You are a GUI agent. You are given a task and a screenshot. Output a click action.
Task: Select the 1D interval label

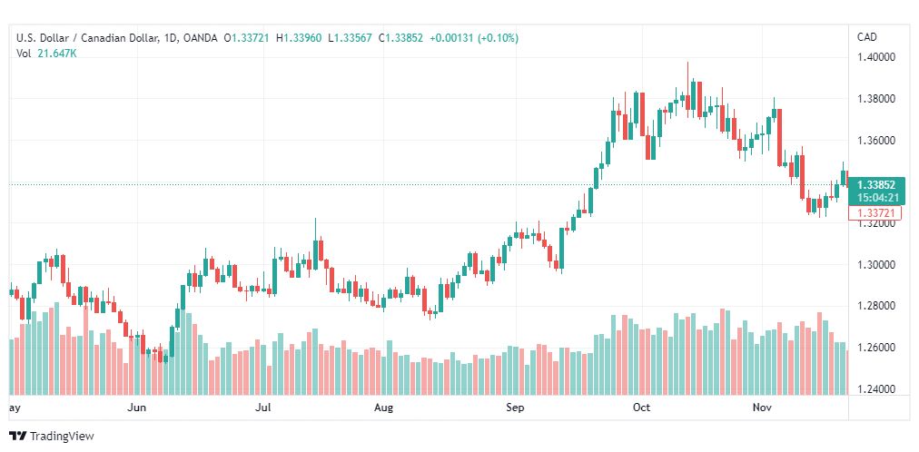tap(170, 38)
